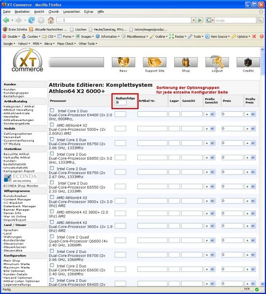Open the Chronik menu

[53, 12]
